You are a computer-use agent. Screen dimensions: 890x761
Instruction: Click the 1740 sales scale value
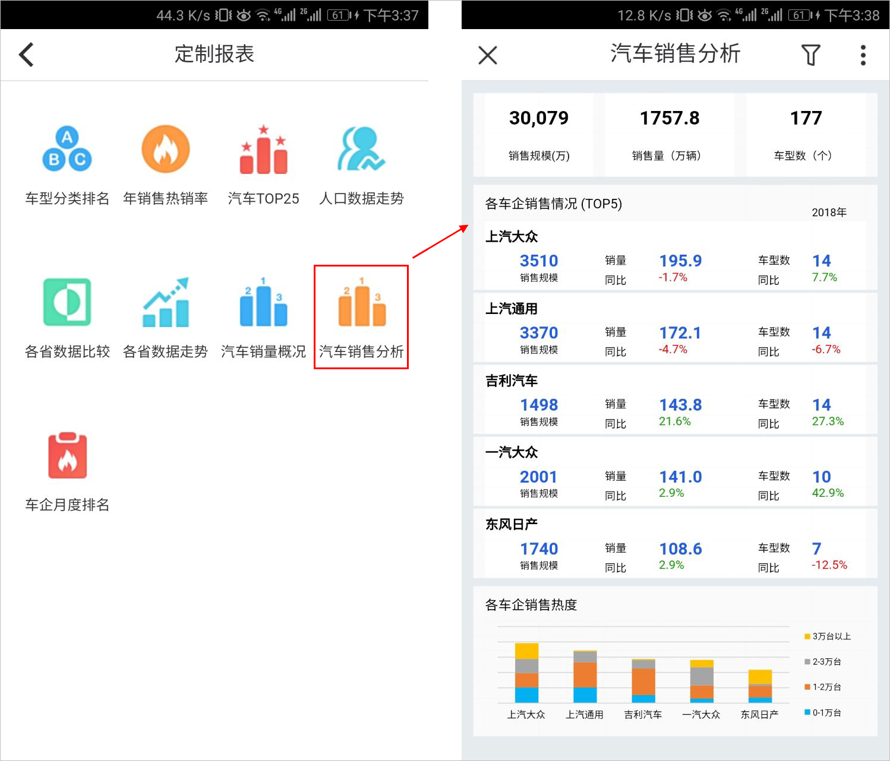click(539, 549)
